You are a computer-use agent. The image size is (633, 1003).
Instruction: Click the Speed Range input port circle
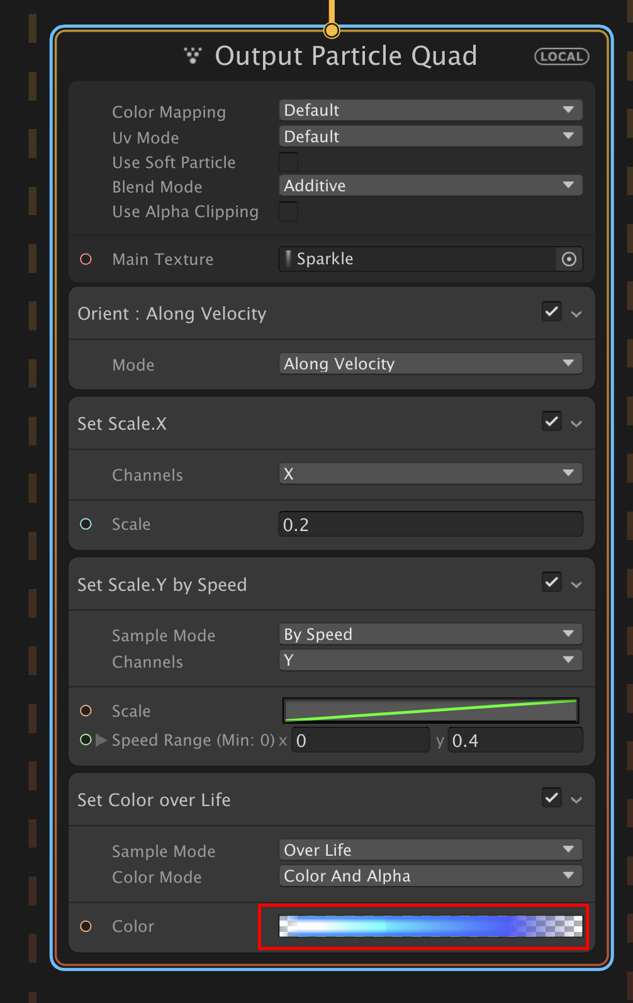click(x=86, y=739)
